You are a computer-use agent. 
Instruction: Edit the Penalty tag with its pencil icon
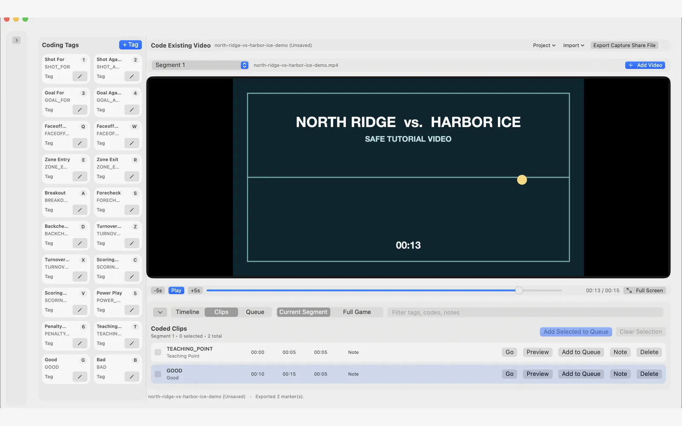80,343
